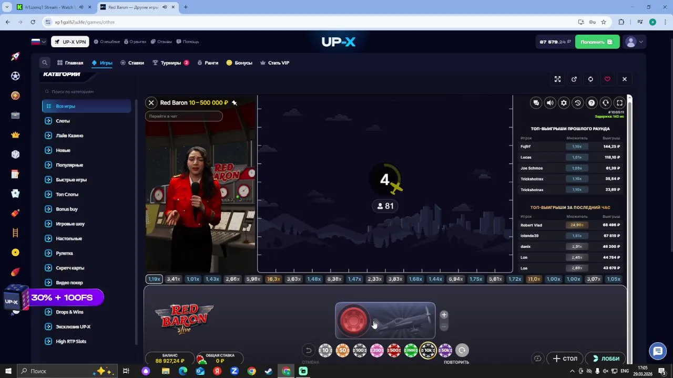This screenshot has width=673, height=378.
Task: Undo the last bet (Отмена)
Action: [x=309, y=351]
